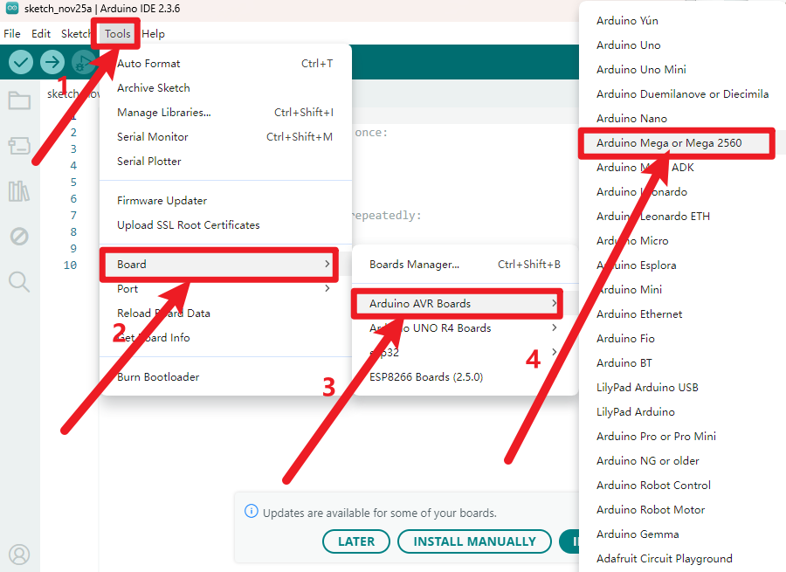Image resolution: width=786 pixels, height=572 pixels.
Task: Click line number 10 in editor gutter
Action: click(x=70, y=265)
